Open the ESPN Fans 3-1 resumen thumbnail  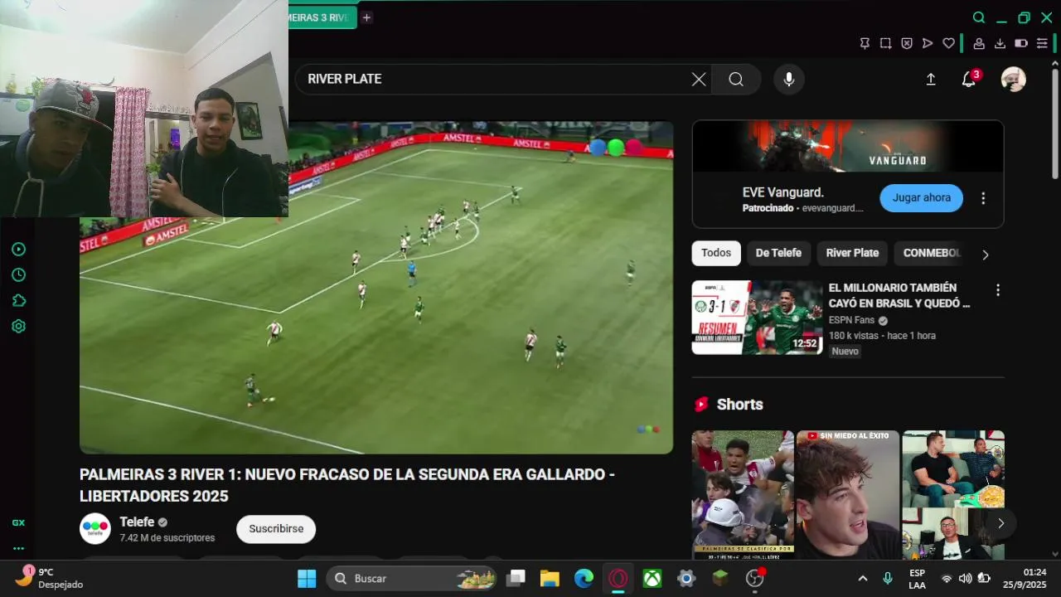pos(757,318)
